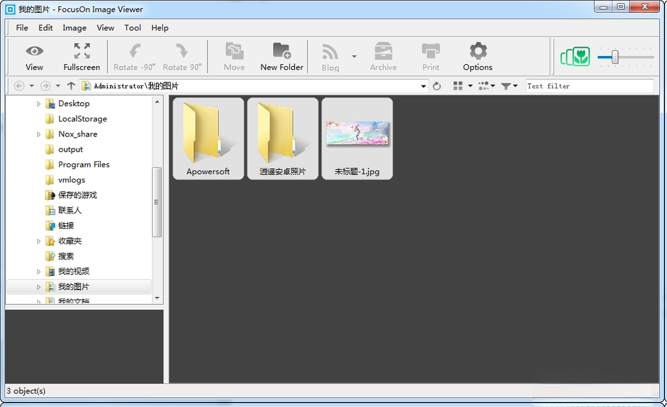Image resolution: width=667 pixels, height=407 pixels.
Task: Expand the 收藏夹 tree node
Action: (x=38, y=241)
